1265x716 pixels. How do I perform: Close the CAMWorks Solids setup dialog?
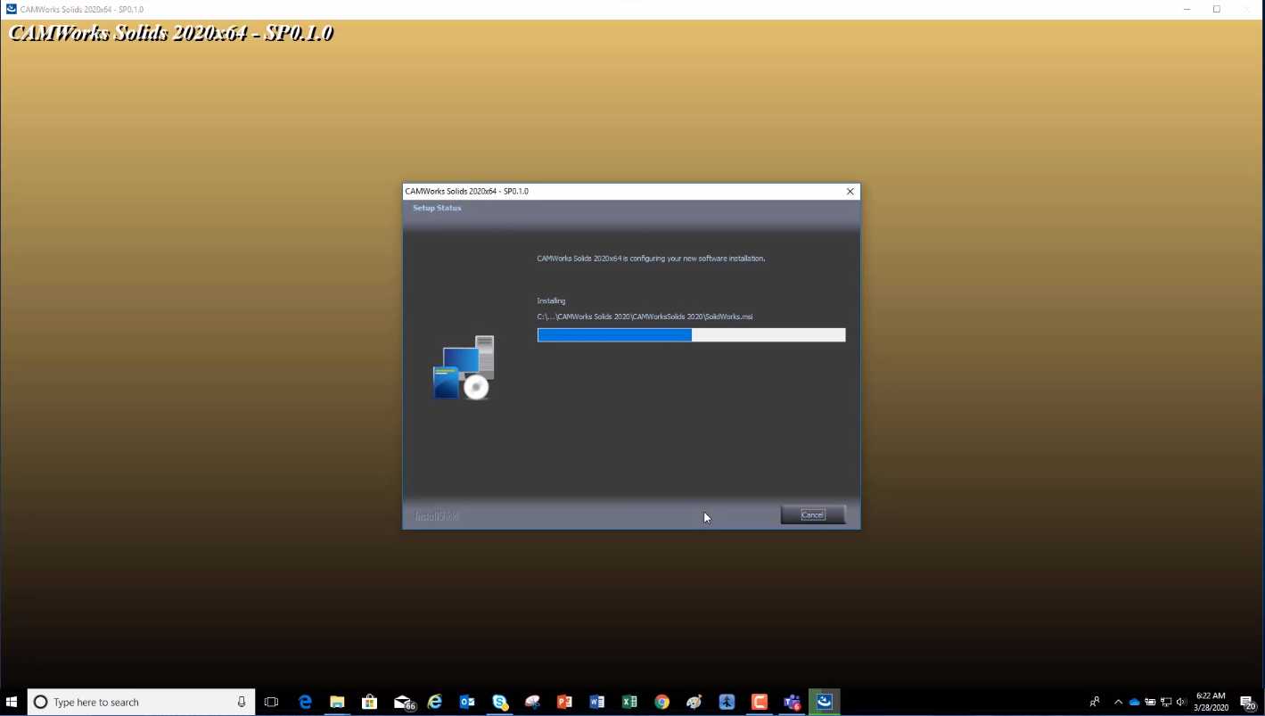click(x=850, y=191)
